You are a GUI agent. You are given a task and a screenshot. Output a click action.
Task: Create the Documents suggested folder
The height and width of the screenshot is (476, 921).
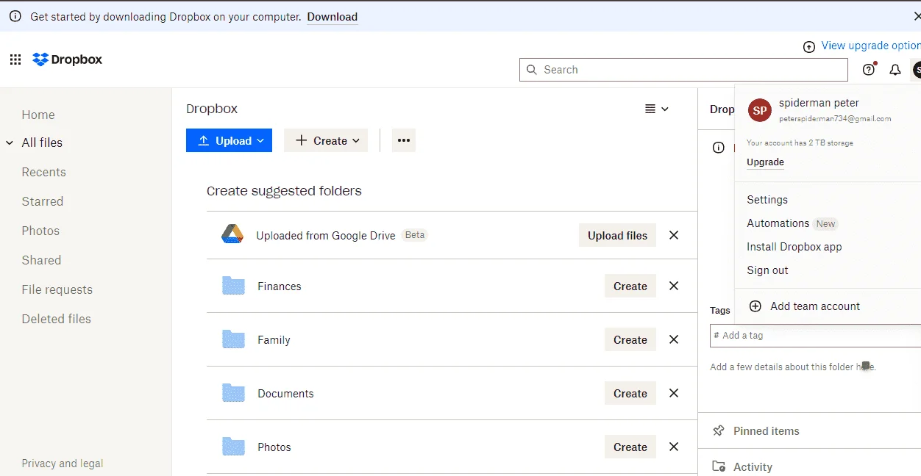tap(630, 393)
